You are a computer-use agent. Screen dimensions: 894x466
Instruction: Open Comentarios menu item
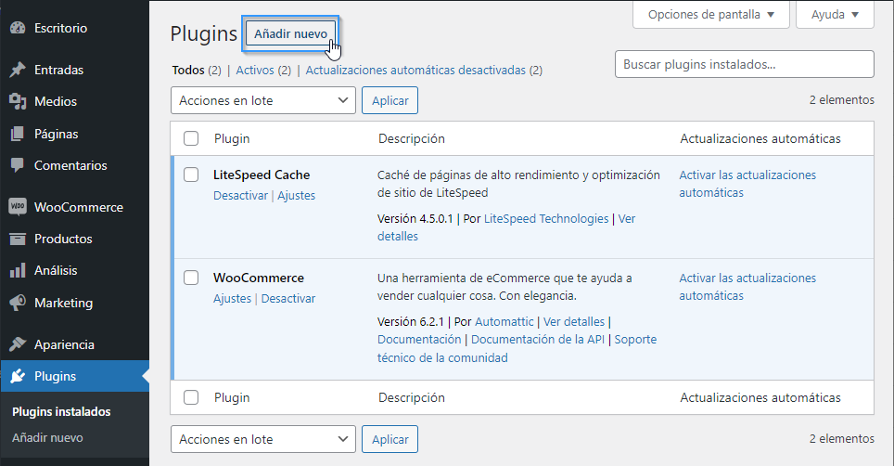click(70, 165)
